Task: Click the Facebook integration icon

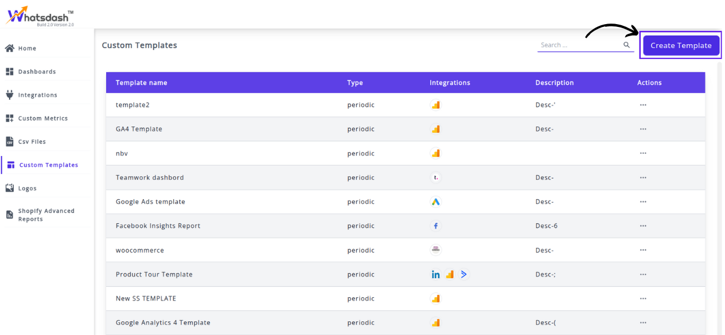Action: pyautogui.click(x=436, y=226)
